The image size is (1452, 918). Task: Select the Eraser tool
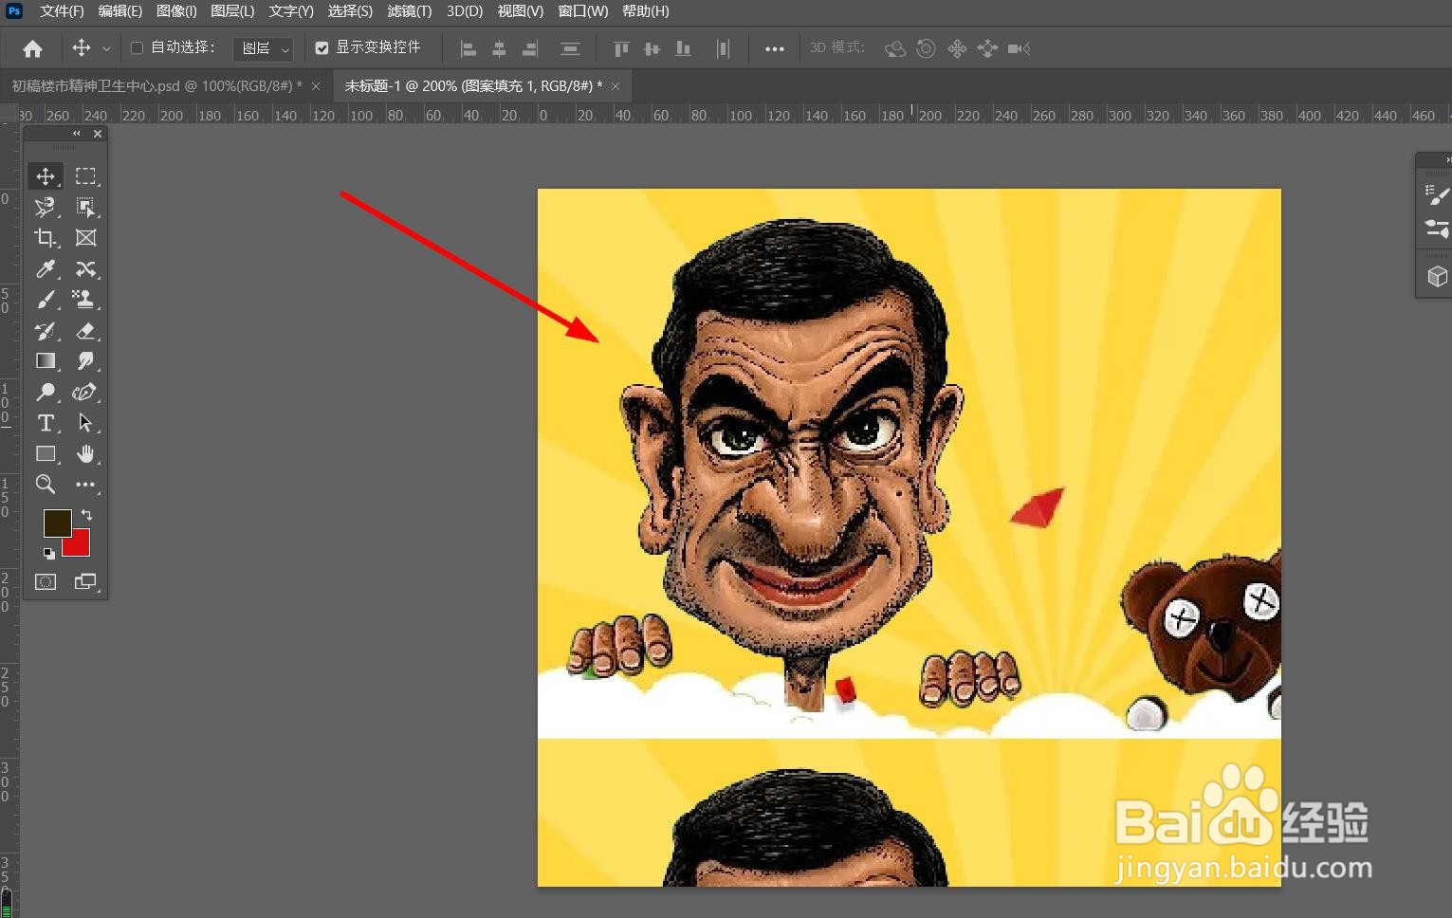tap(86, 331)
